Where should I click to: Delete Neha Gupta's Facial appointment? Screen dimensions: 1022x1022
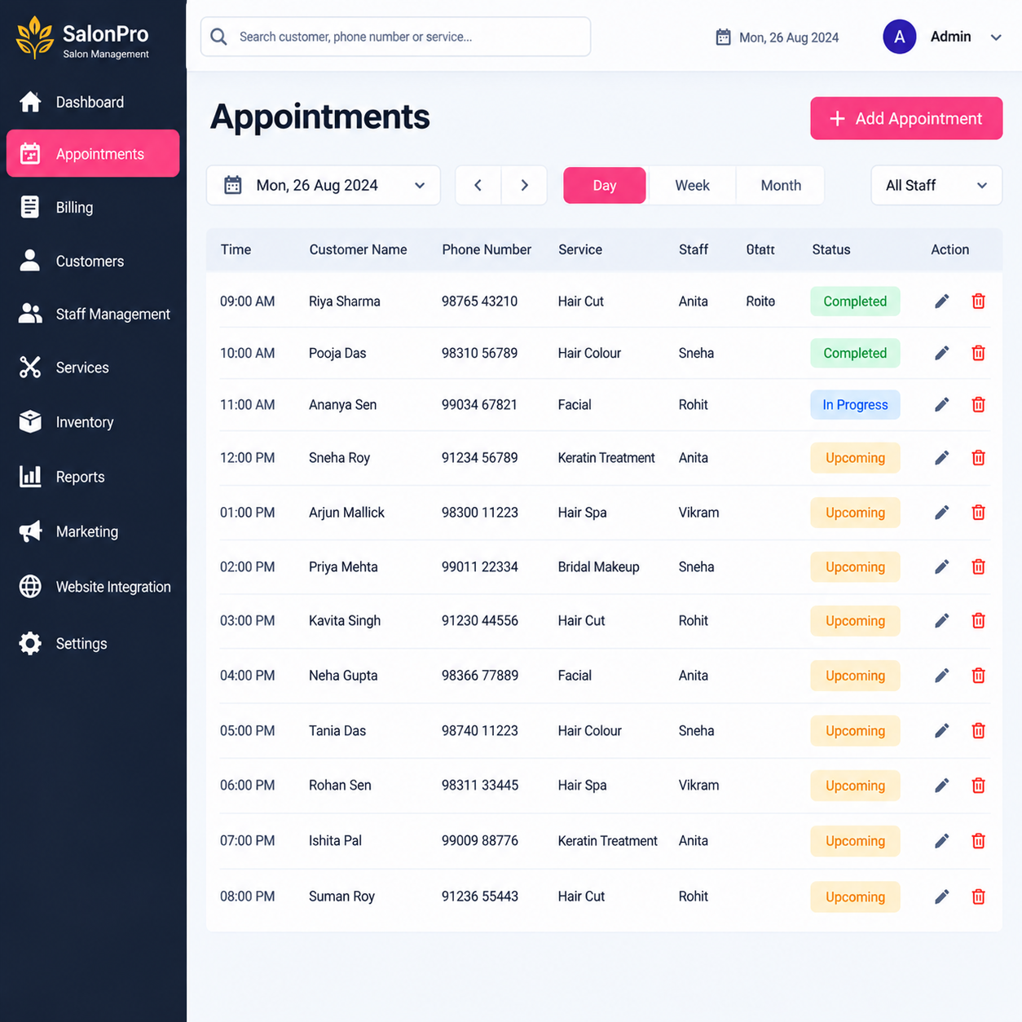click(979, 676)
